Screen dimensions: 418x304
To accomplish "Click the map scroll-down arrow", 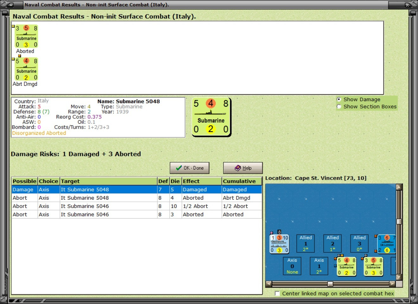I will (399, 277).
